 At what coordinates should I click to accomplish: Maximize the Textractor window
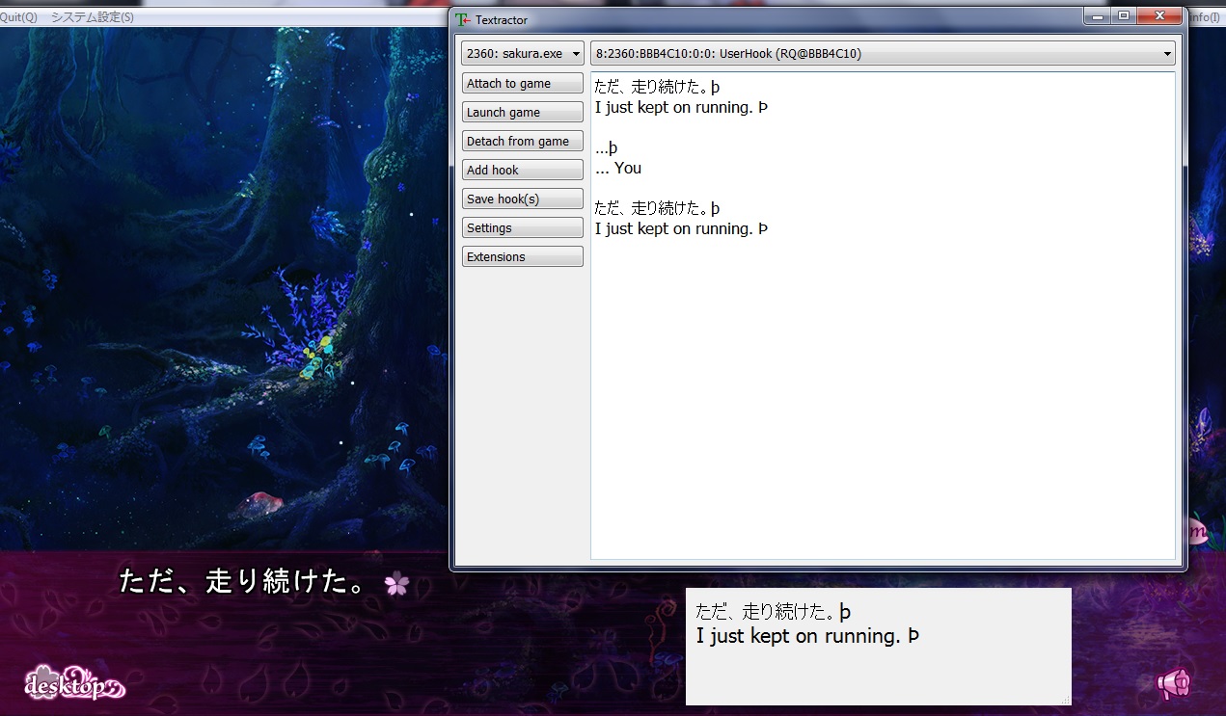click(1123, 16)
